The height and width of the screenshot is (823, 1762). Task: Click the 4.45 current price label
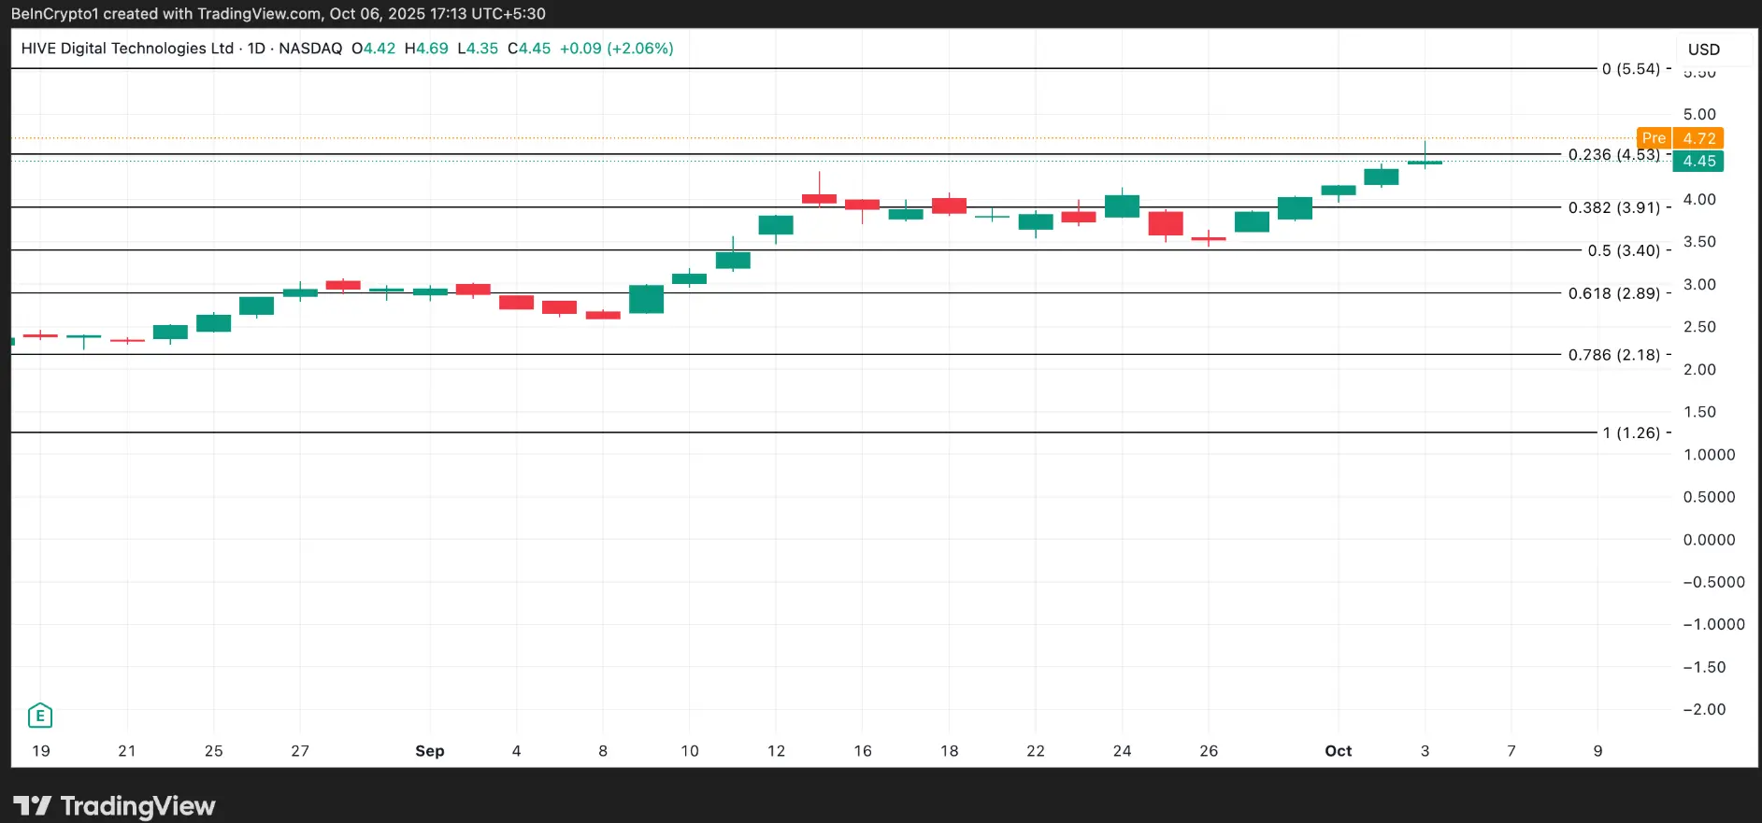click(1698, 161)
